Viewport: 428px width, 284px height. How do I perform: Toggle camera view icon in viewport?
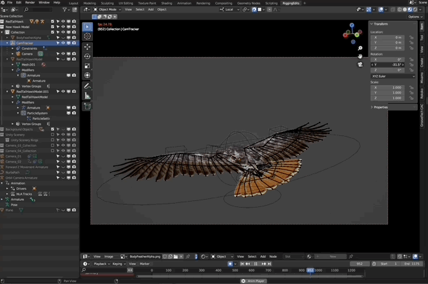(360, 65)
